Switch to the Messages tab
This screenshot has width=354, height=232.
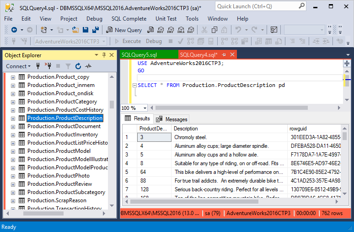pyautogui.click(x=172, y=119)
